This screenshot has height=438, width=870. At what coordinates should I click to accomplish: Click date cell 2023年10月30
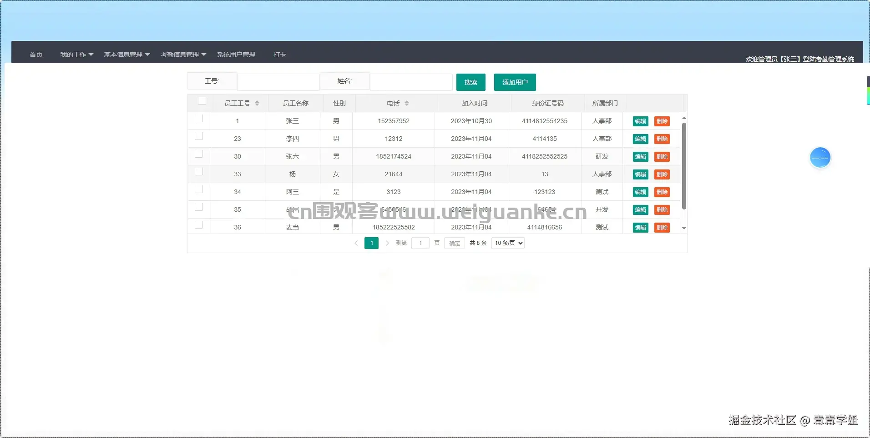pos(471,121)
